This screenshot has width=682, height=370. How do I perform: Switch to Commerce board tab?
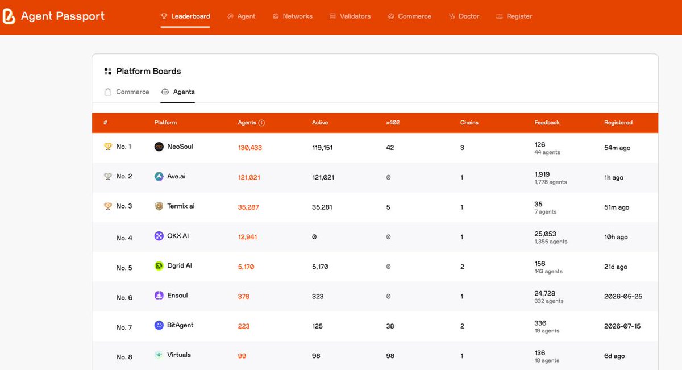coord(127,92)
